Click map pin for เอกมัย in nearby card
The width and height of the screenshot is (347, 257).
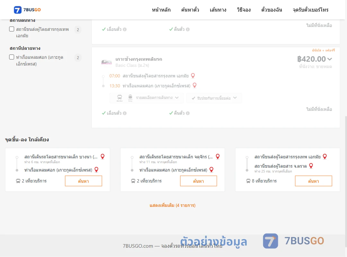click(325, 156)
